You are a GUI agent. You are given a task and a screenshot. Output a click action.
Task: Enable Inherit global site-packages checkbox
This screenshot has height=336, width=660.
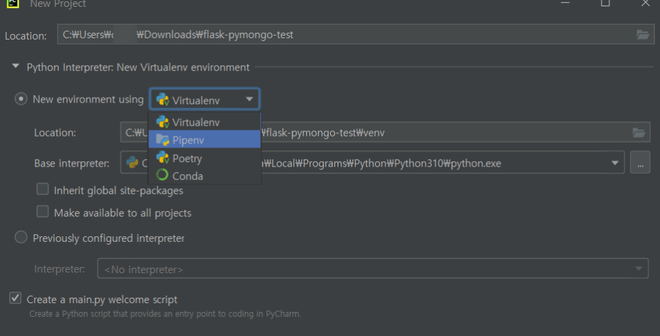tap(42, 189)
